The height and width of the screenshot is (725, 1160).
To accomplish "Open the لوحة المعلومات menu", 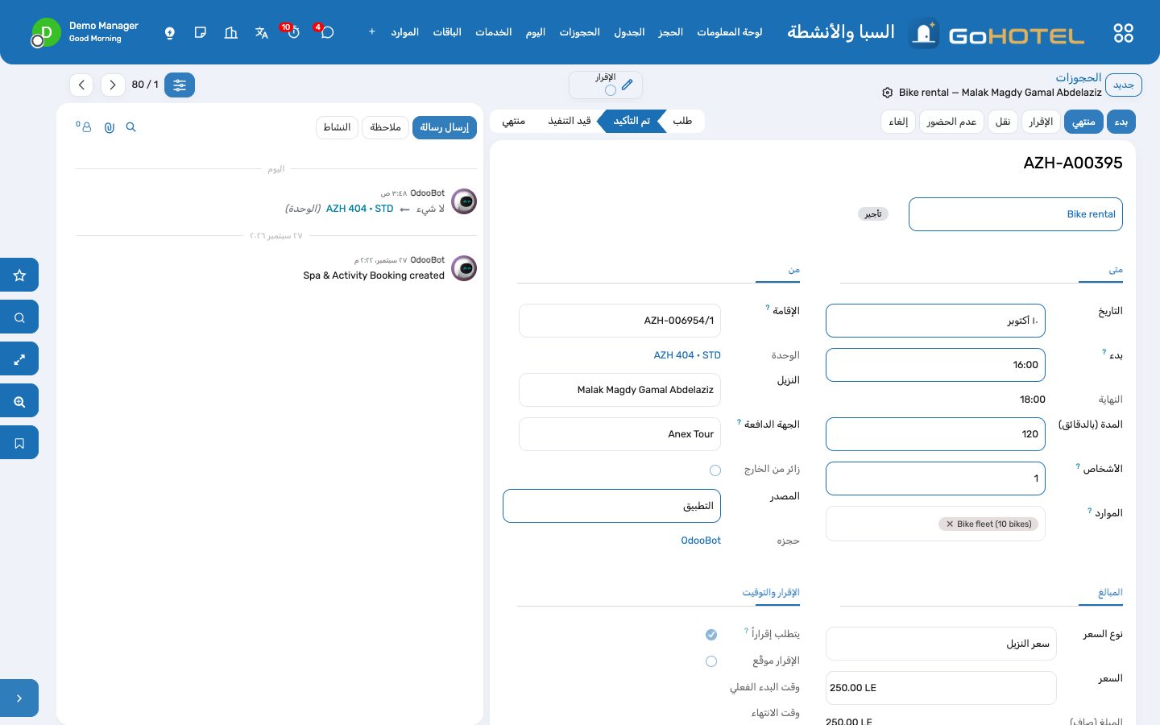I will point(730,32).
